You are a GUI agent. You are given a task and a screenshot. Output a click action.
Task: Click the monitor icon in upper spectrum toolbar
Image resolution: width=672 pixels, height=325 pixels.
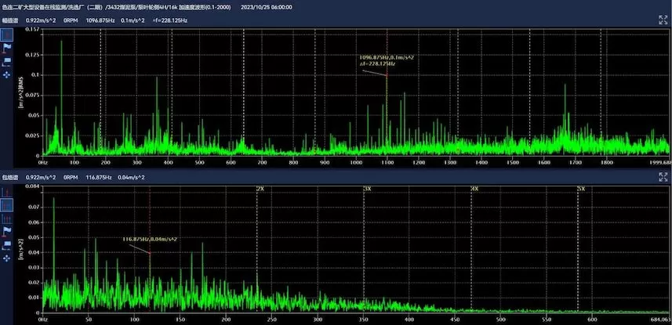click(7, 60)
